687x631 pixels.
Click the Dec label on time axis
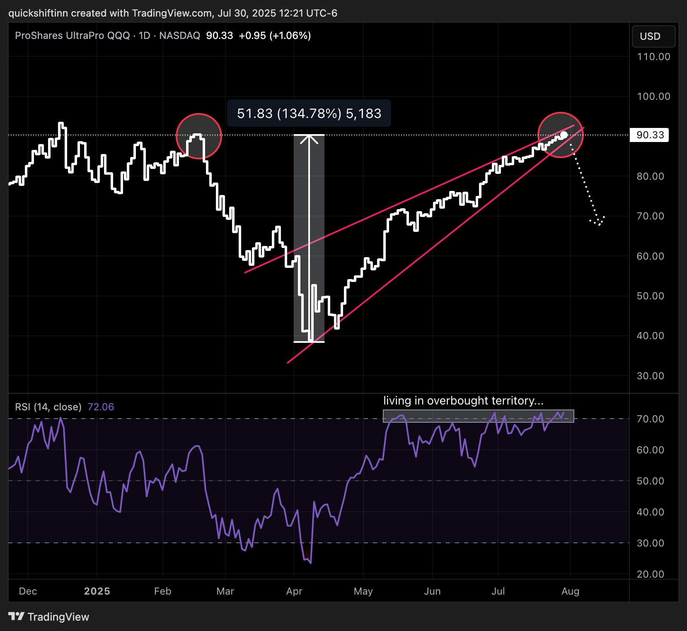click(28, 591)
